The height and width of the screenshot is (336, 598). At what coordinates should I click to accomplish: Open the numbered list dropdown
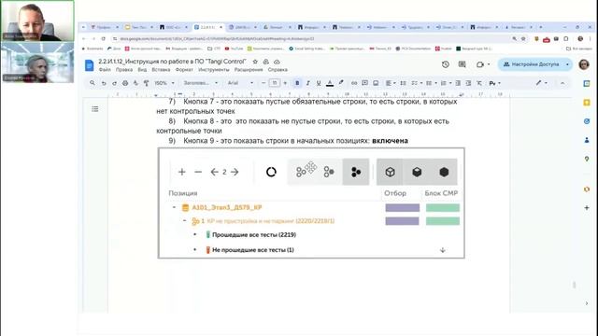pyautogui.click(x=445, y=83)
